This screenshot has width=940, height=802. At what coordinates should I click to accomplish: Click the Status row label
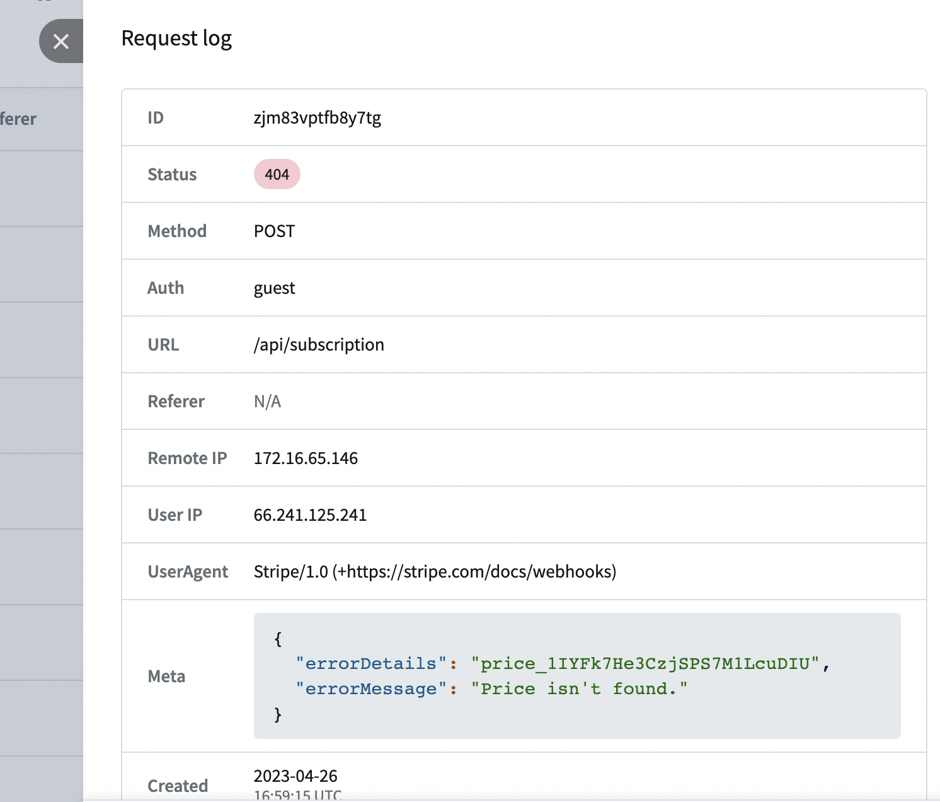pyautogui.click(x=172, y=174)
